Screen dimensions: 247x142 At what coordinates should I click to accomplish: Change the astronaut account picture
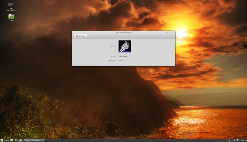pos(125,46)
